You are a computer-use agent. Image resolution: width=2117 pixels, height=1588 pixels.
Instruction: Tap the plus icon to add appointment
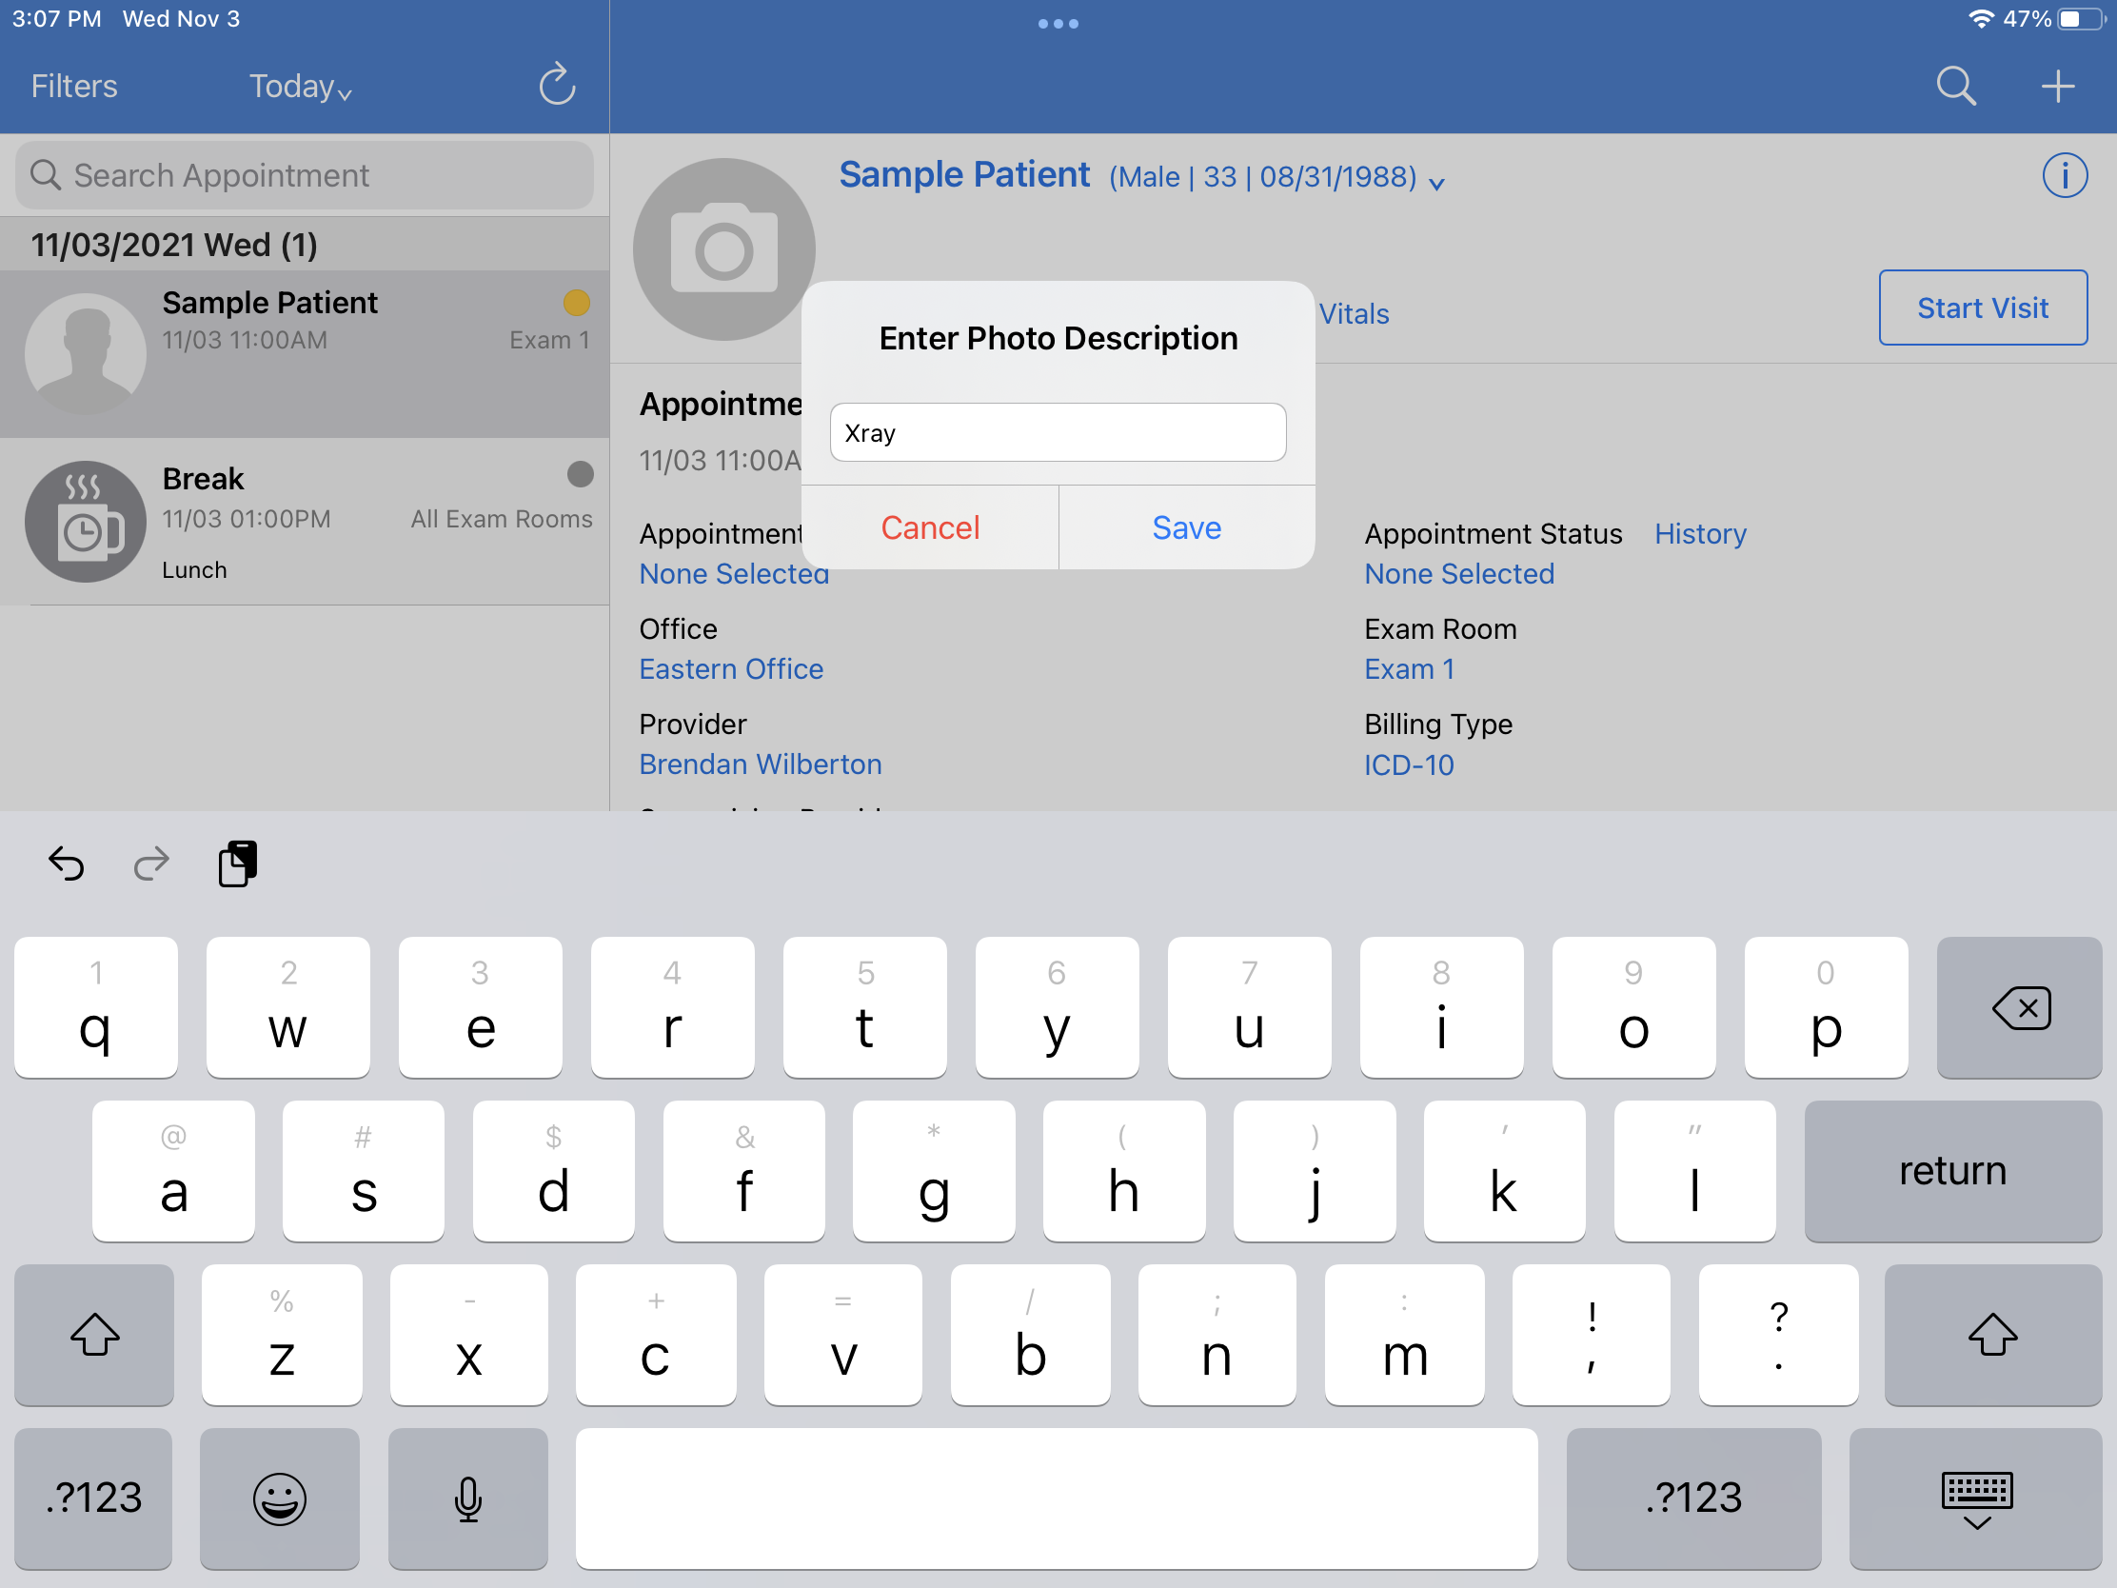coord(2057,86)
